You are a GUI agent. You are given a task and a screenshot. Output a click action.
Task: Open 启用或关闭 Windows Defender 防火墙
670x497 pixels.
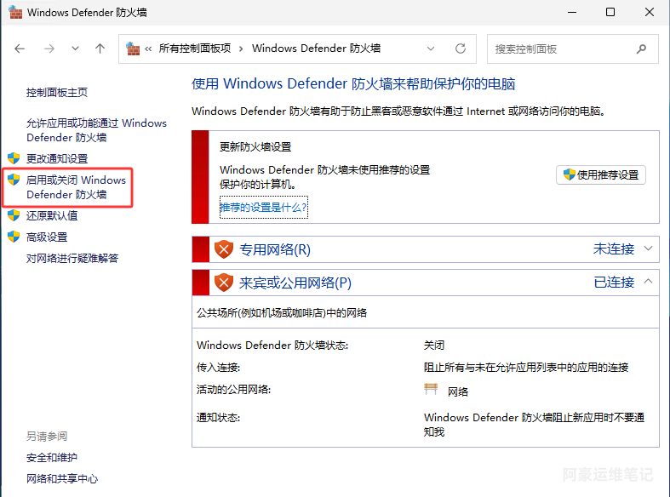(76, 187)
